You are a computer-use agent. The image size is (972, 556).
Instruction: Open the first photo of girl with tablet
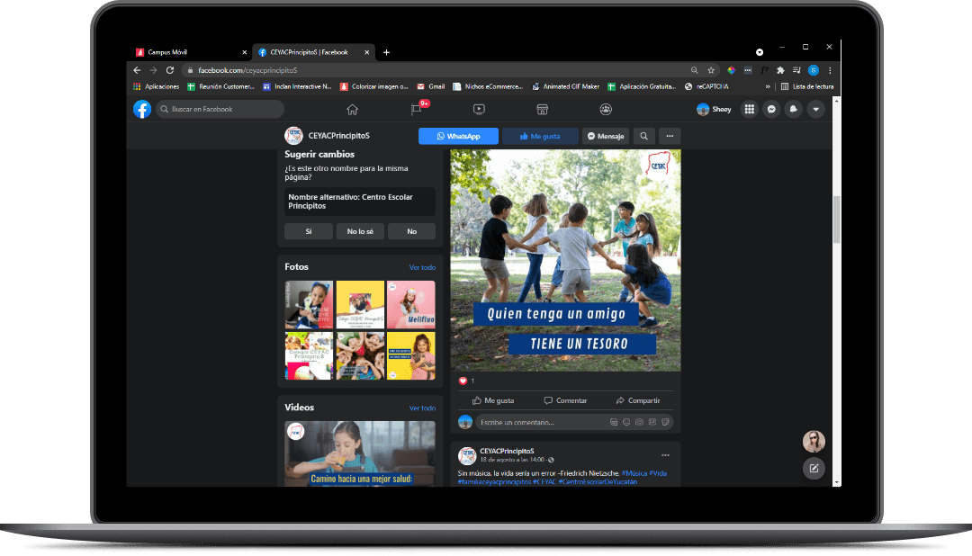pos(309,304)
